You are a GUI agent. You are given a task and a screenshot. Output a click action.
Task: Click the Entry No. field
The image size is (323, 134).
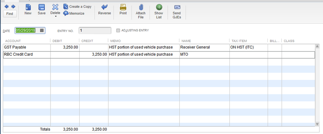[95, 30]
